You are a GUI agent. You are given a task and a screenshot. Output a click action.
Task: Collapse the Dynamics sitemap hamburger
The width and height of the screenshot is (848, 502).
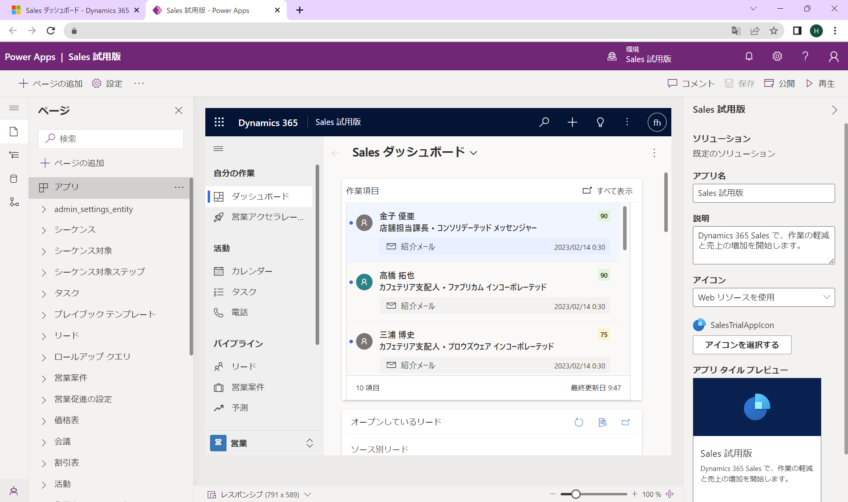pyautogui.click(x=218, y=148)
